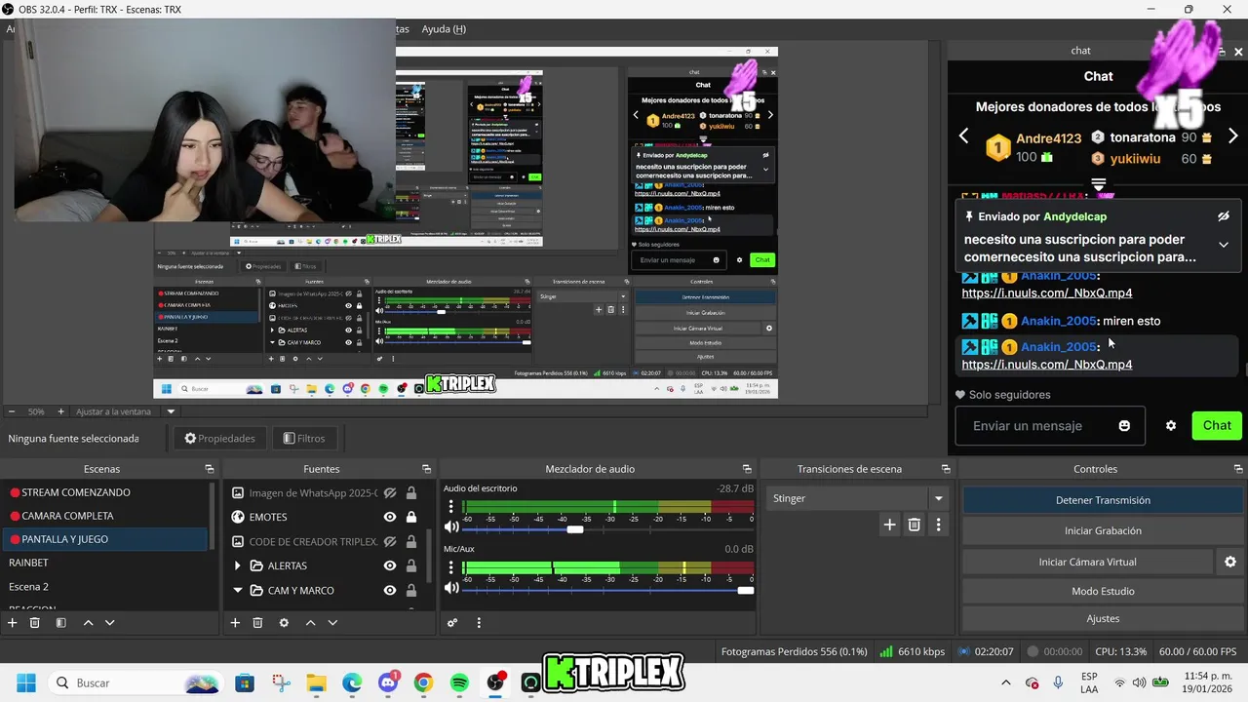
Task: Hide the ALERTAS group
Action: click(x=390, y=566)
